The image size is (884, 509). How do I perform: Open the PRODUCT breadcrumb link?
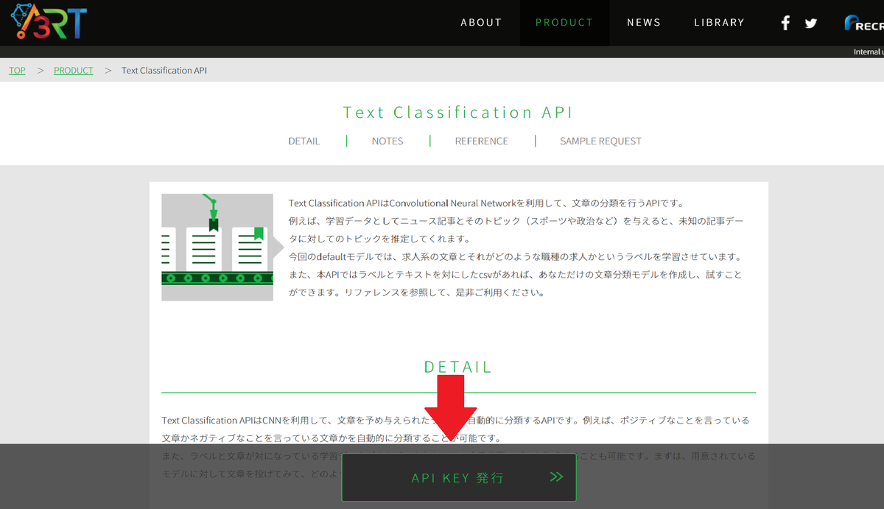(x=73, y=70)
